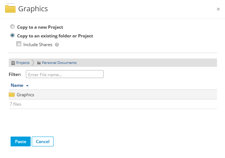Toggle the sort direction arrow beside Name
The width and height of the screenshot is (225, 158).
(27, 85)
